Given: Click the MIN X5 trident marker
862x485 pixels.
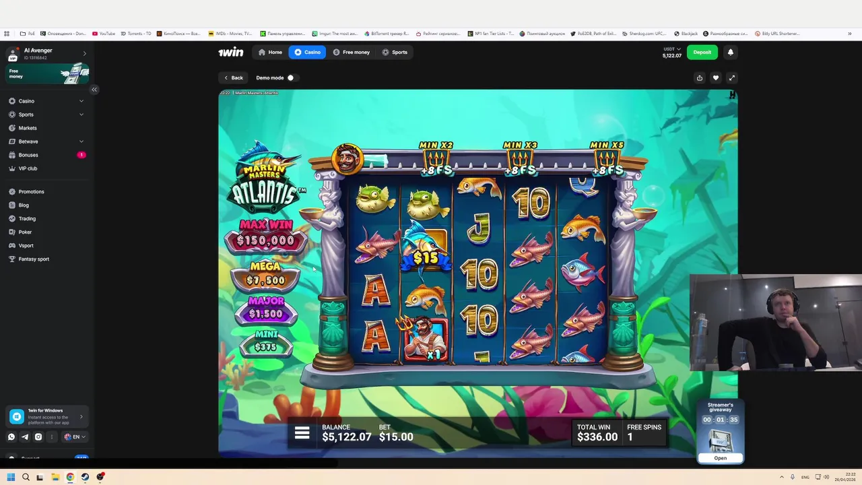Looking at the screenshot, I should click(606, 160).
